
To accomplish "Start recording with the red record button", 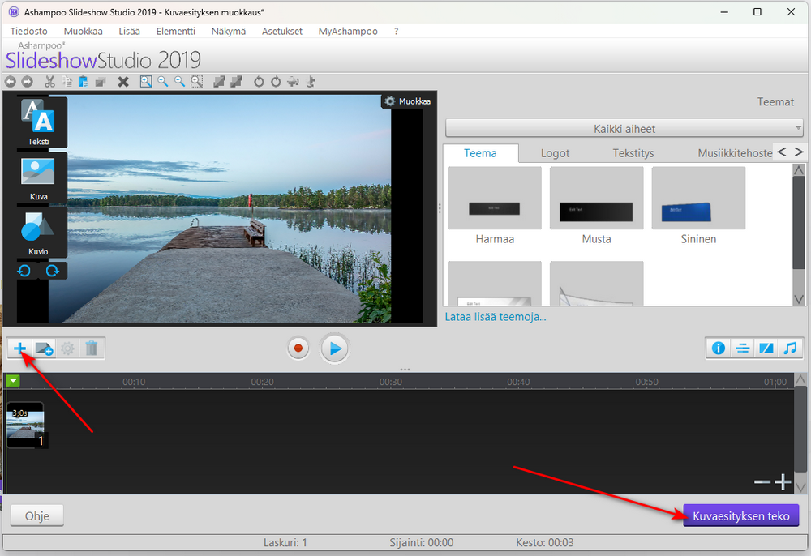I will point(298,349).
